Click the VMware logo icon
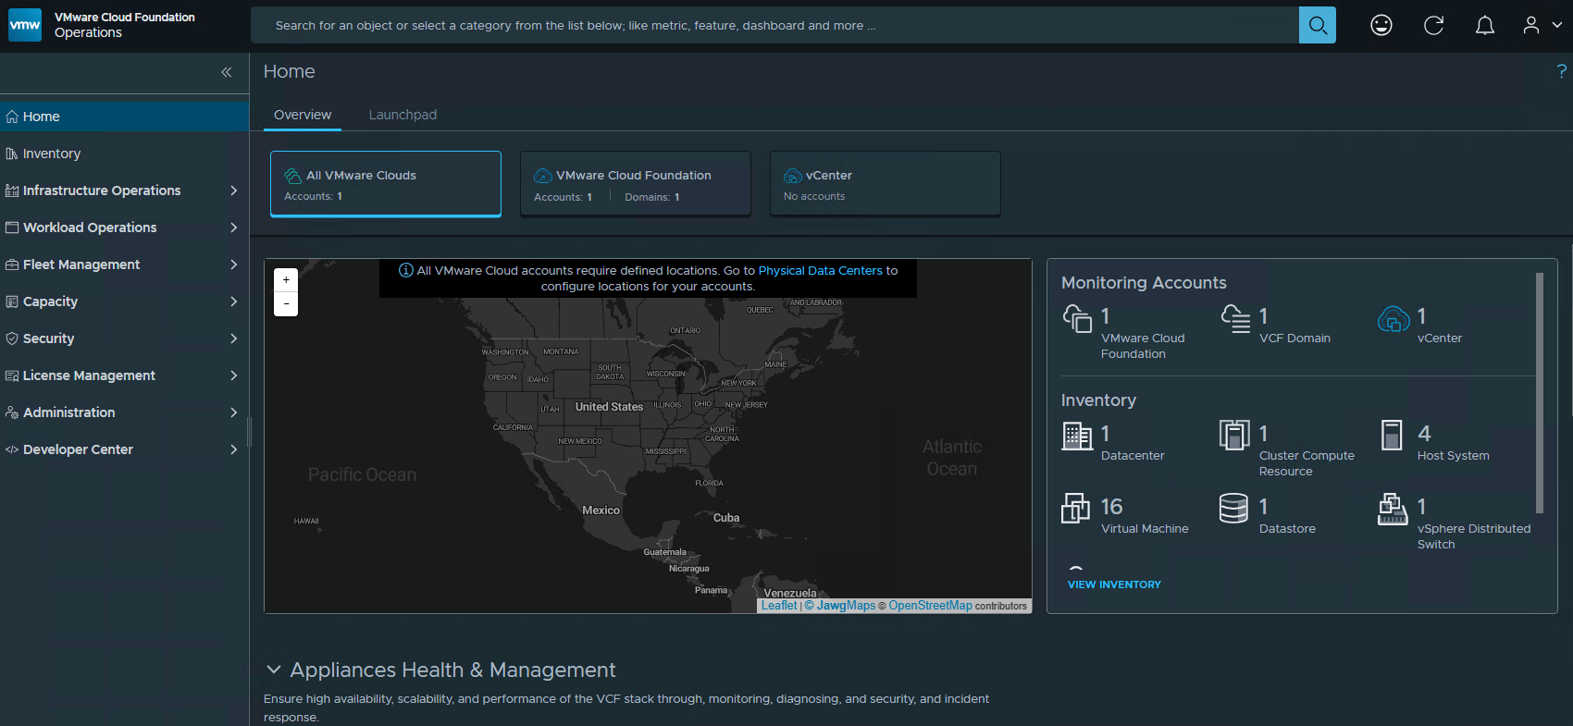The height and width of the screenshot is (726, 1573). pos(25,25)
